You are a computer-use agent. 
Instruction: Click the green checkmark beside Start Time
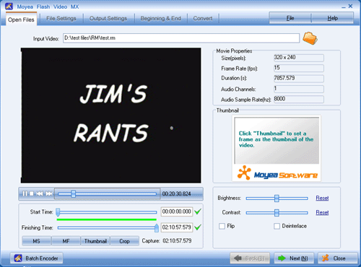198,211
